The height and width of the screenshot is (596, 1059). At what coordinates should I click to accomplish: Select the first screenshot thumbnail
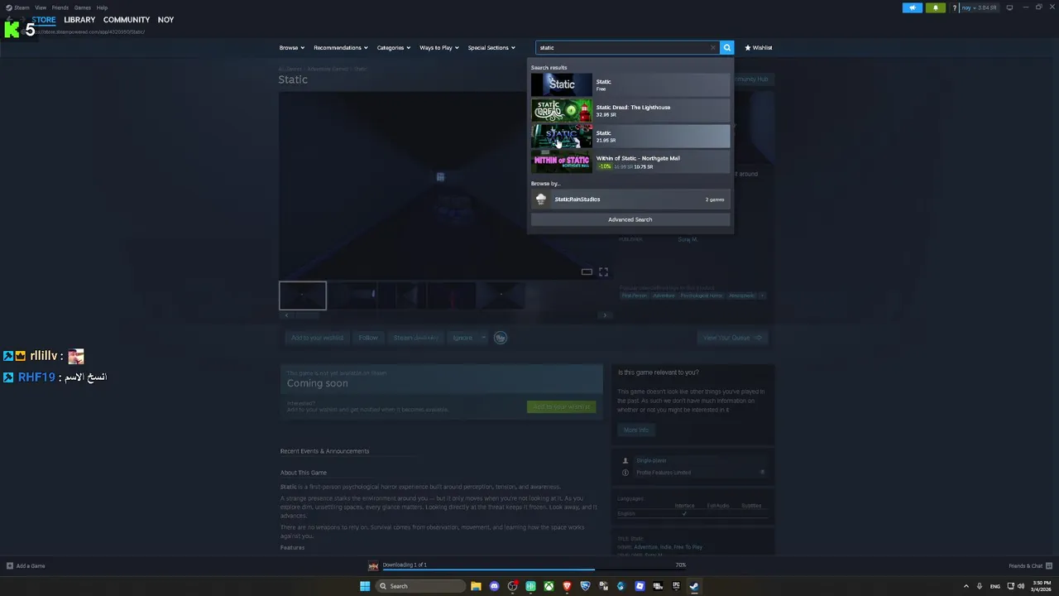(x=303, y=296)
